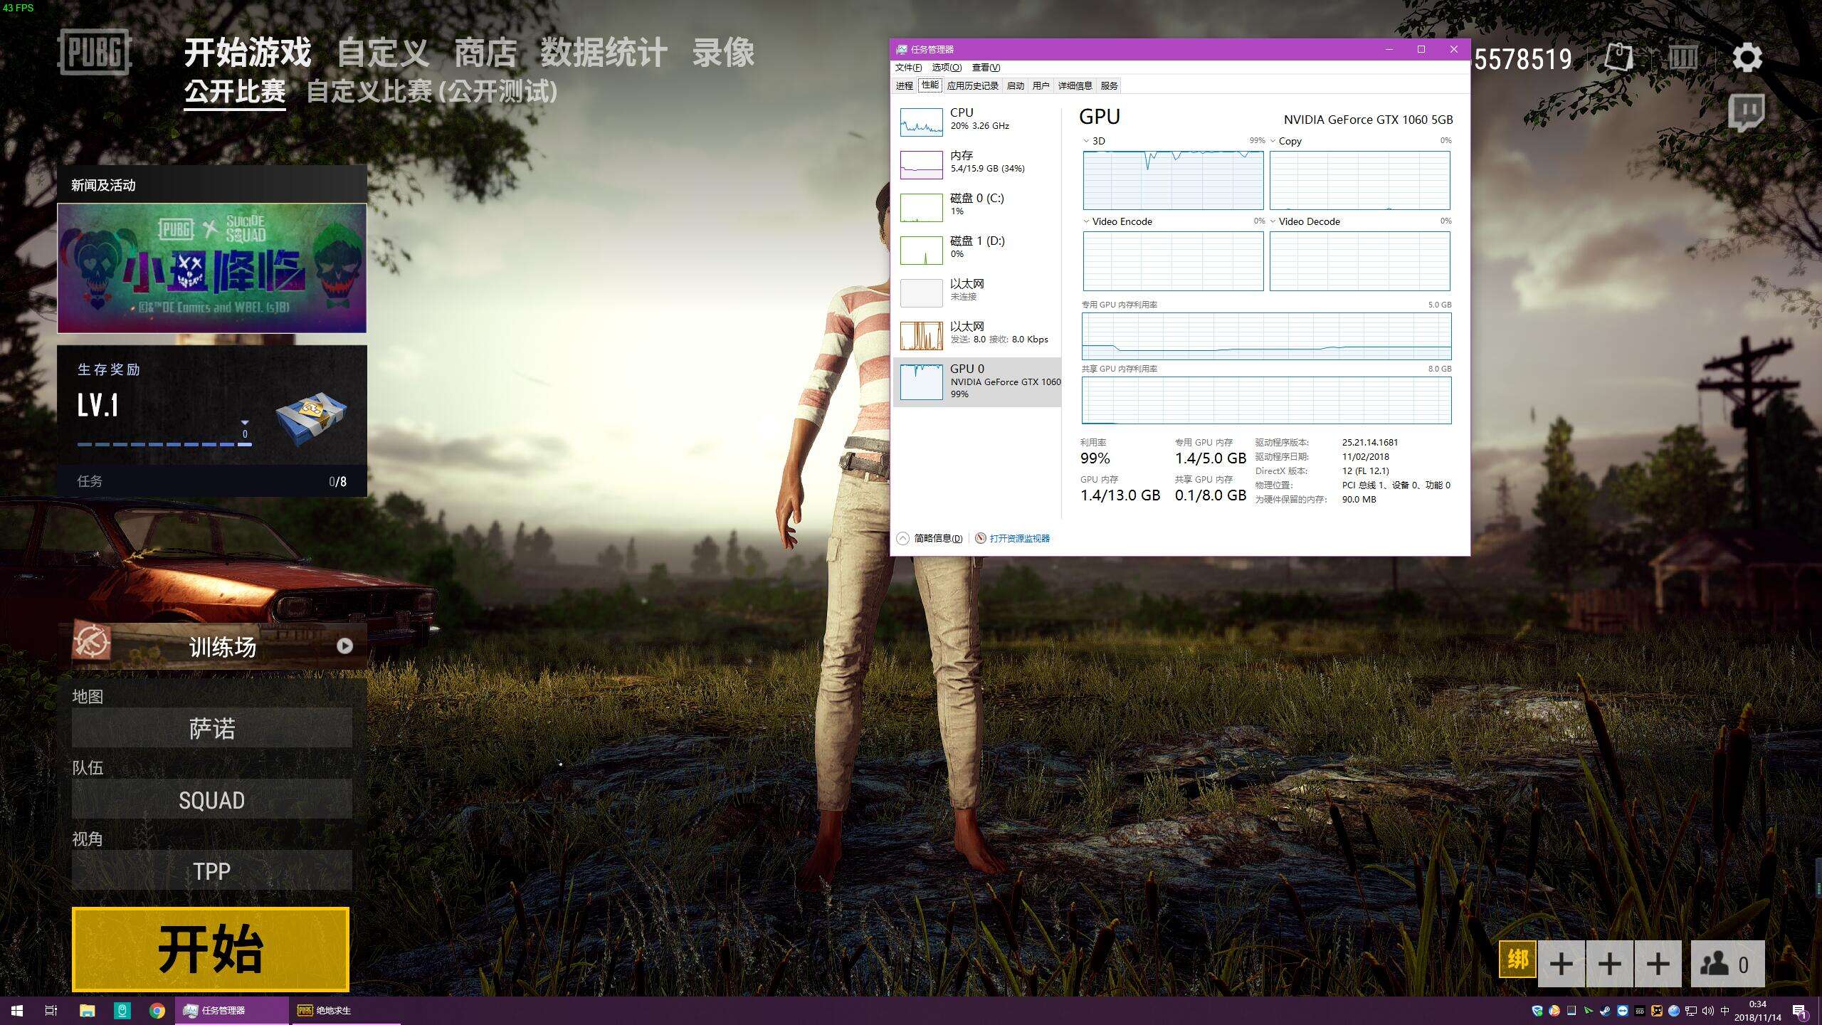
Task: Switch to the 启动 tab
Action: [1016, 85]
